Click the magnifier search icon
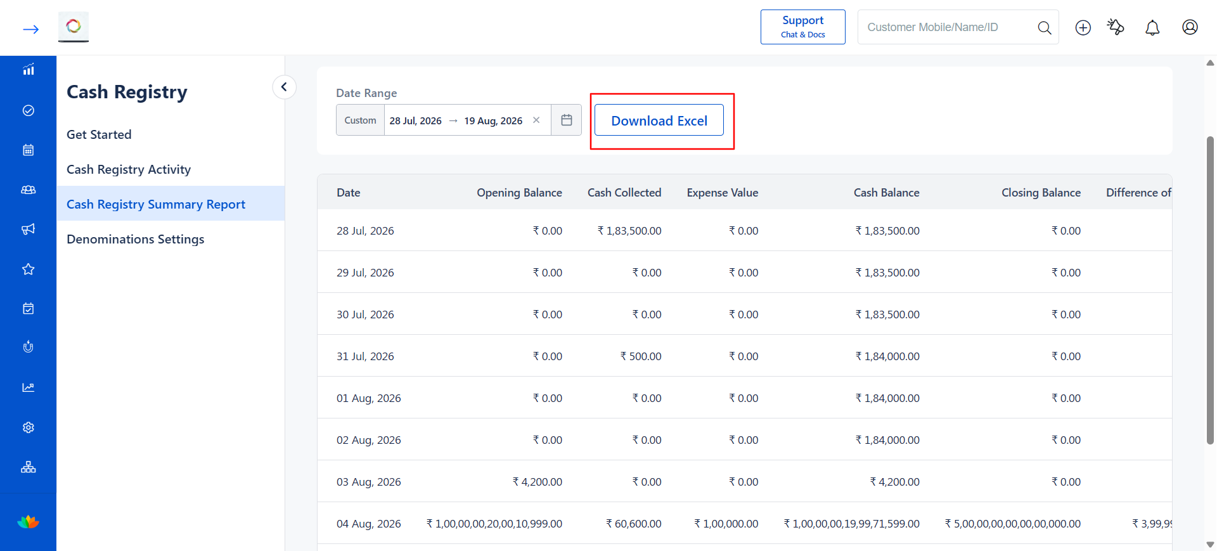This screenshot has height=551, width=1217. click(x=1044, y=27)
